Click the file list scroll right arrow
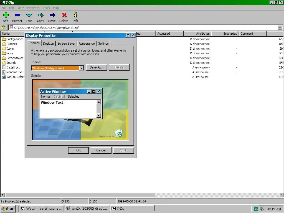284x213 pixels. [281, 195]
